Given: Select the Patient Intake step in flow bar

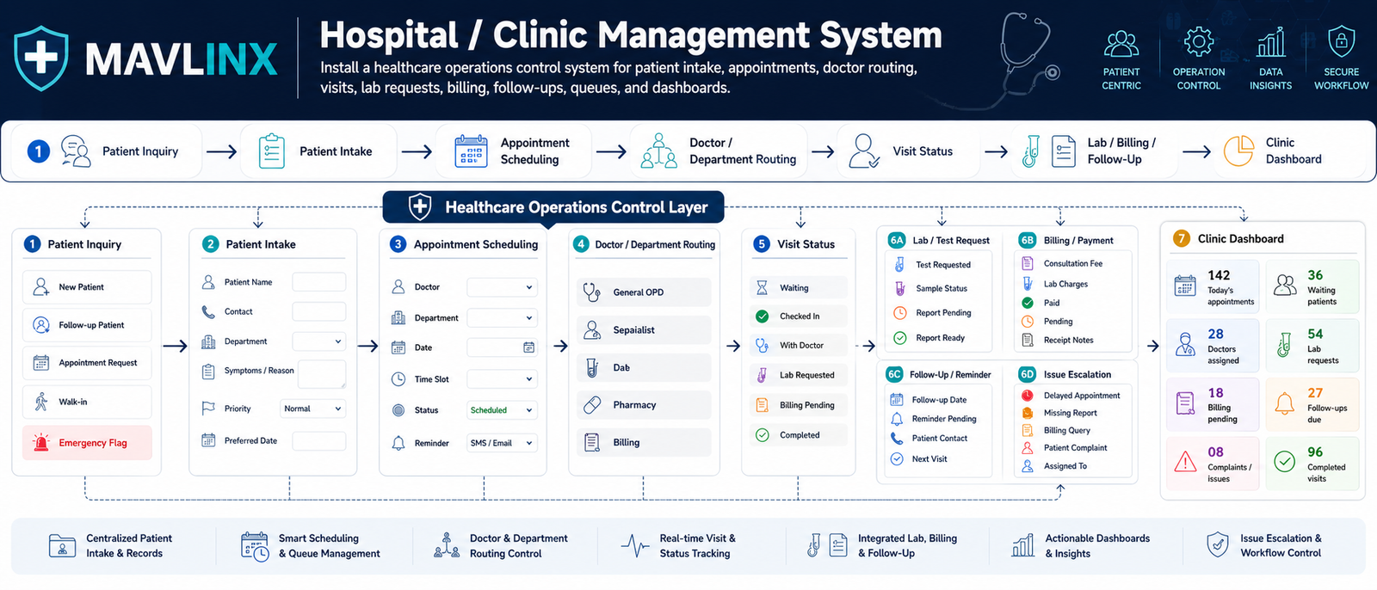Looking at the screenshot, I should 318,151.
